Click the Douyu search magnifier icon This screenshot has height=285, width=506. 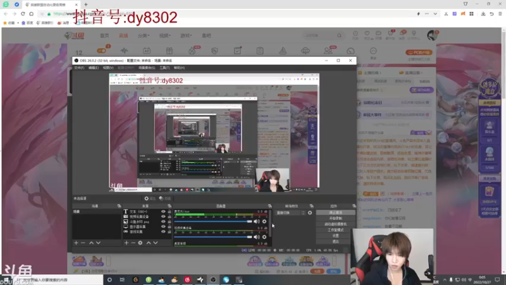tap(339, 35)
